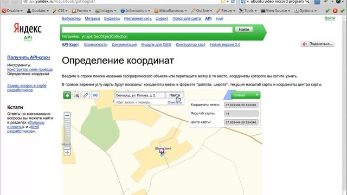The image size is (347, 195).
Task: Open the Виджеты link
Action: pyautogui.click(x=112, y=18)
